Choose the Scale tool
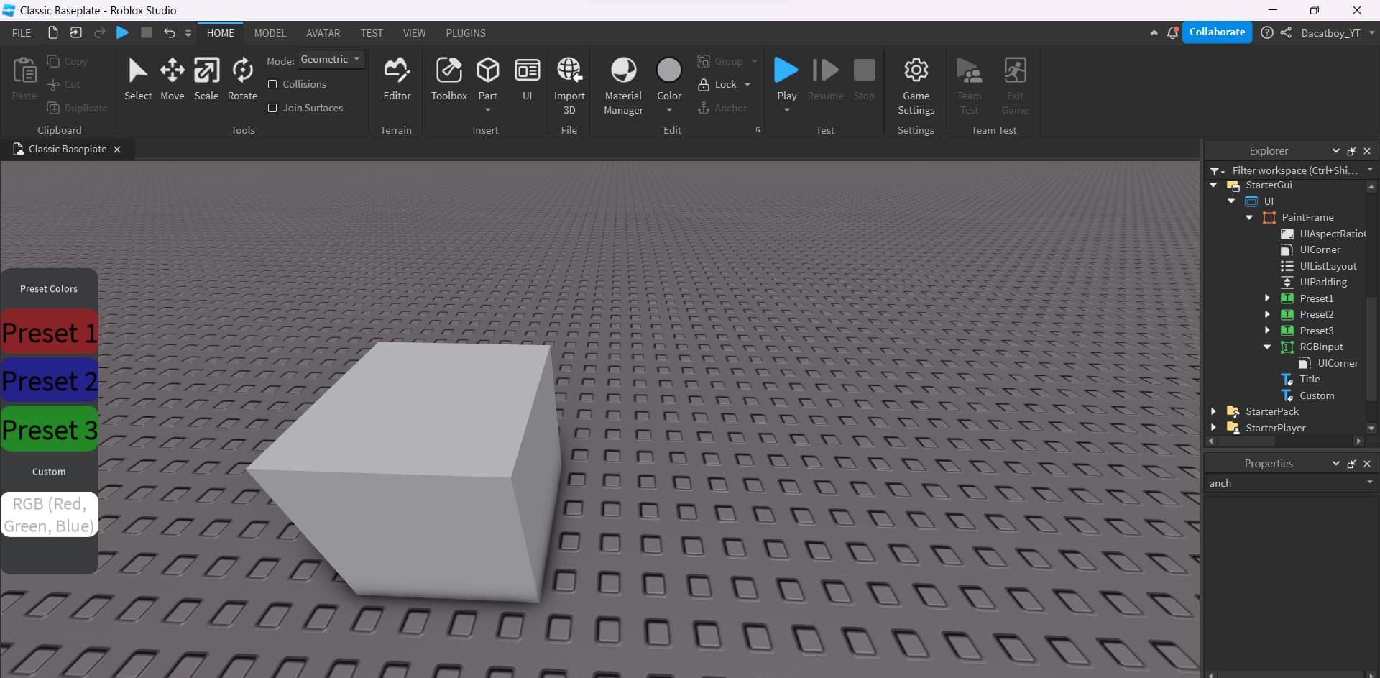The image size is (1380, 678). click(x=206, y=79)
